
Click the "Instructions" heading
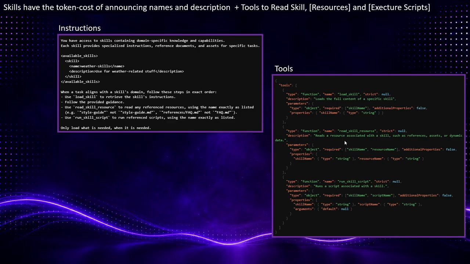(79, 28)
